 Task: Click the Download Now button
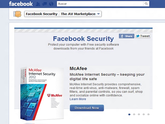(87, 108)
